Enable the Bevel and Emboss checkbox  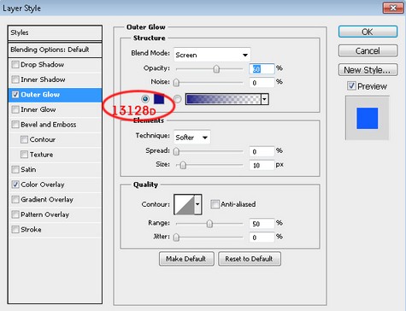pos(15,125)
